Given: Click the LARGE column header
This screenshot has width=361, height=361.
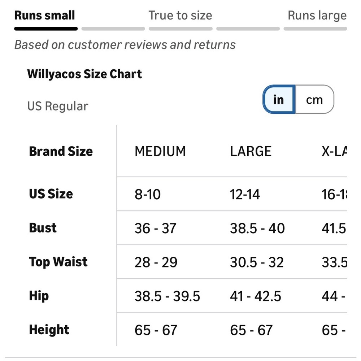Looking at the screenshot, I should [x=251, y=152].
